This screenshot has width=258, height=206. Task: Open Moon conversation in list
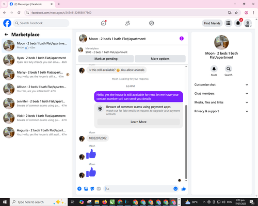tap(36, 46)
